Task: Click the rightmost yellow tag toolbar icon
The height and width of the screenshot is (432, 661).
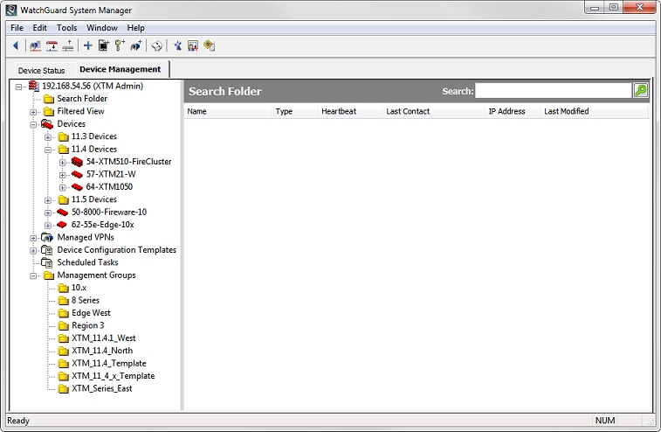Action: (x=209, y=45)
